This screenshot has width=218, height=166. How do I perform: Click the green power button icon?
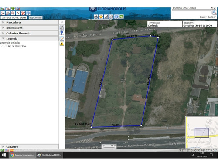[122, 17]
